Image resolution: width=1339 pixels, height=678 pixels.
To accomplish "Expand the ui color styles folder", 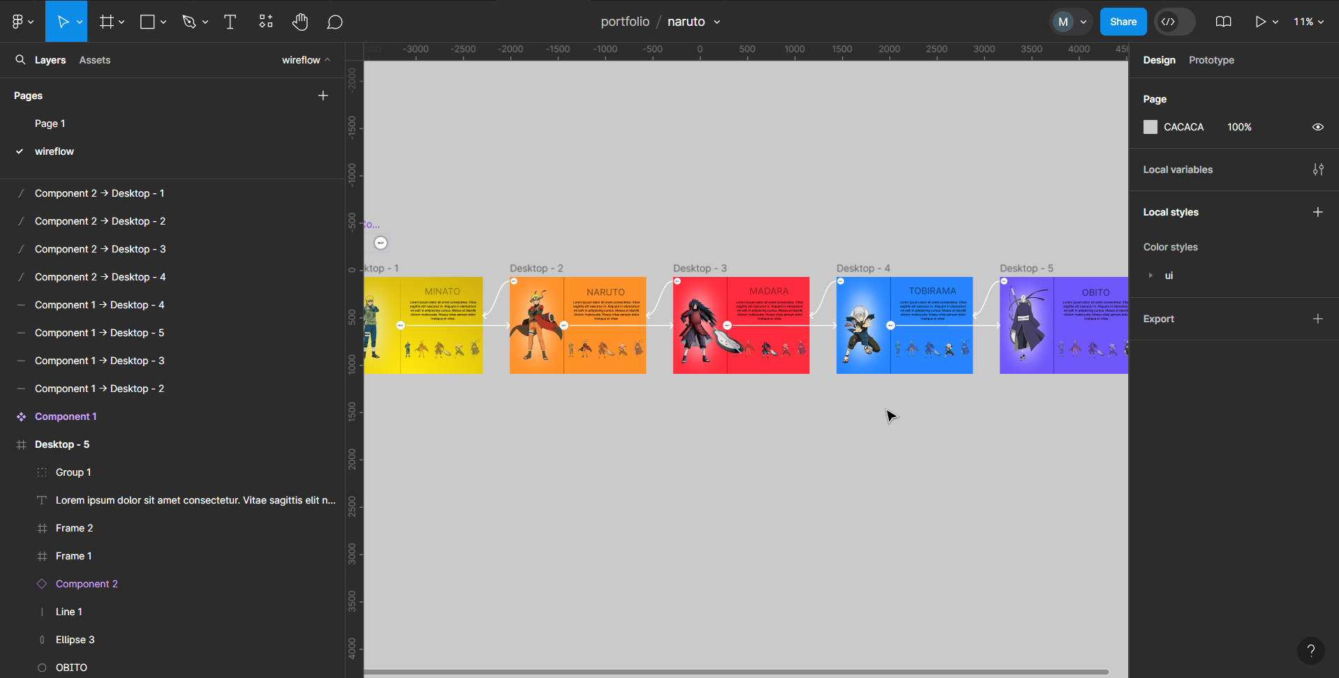I will 1151,276.
